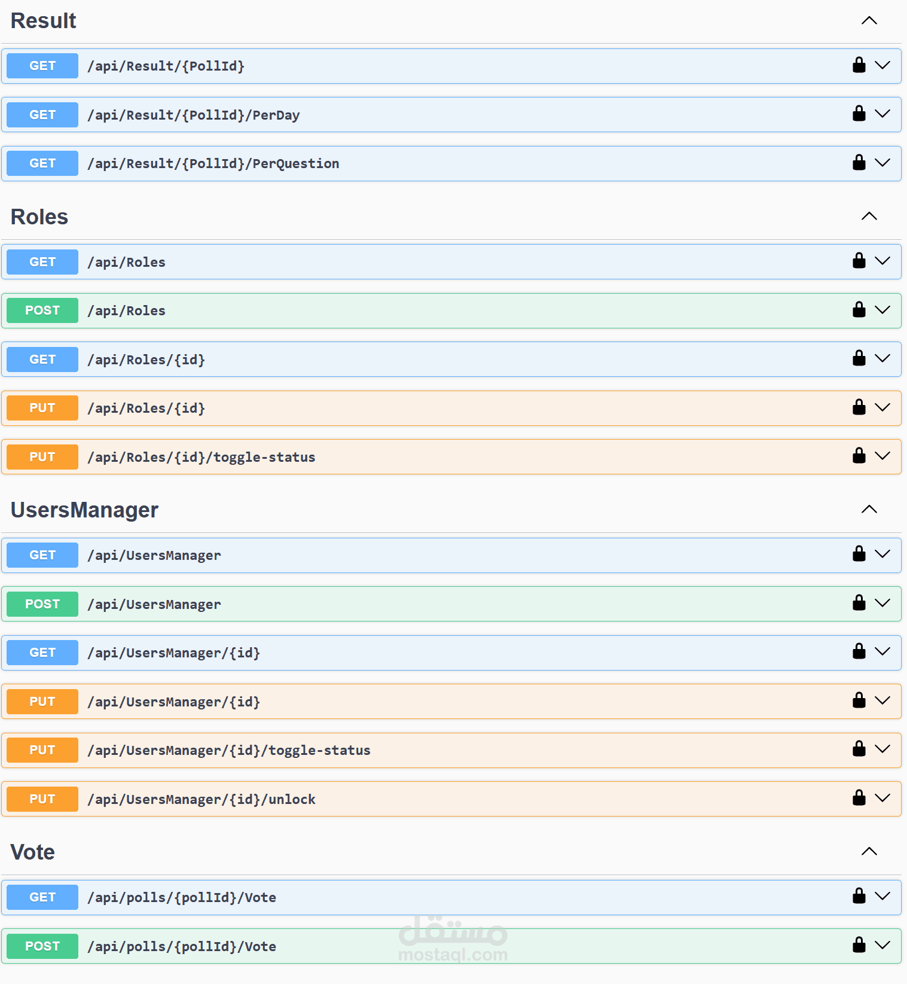
Task: Click lock icon on POST /api/Roles row
Action: [x=859, y=309]
